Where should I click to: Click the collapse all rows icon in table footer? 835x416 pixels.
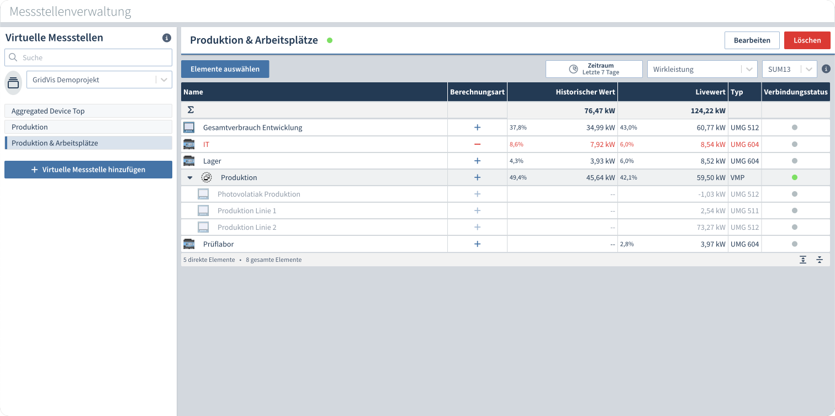(820, 260)
